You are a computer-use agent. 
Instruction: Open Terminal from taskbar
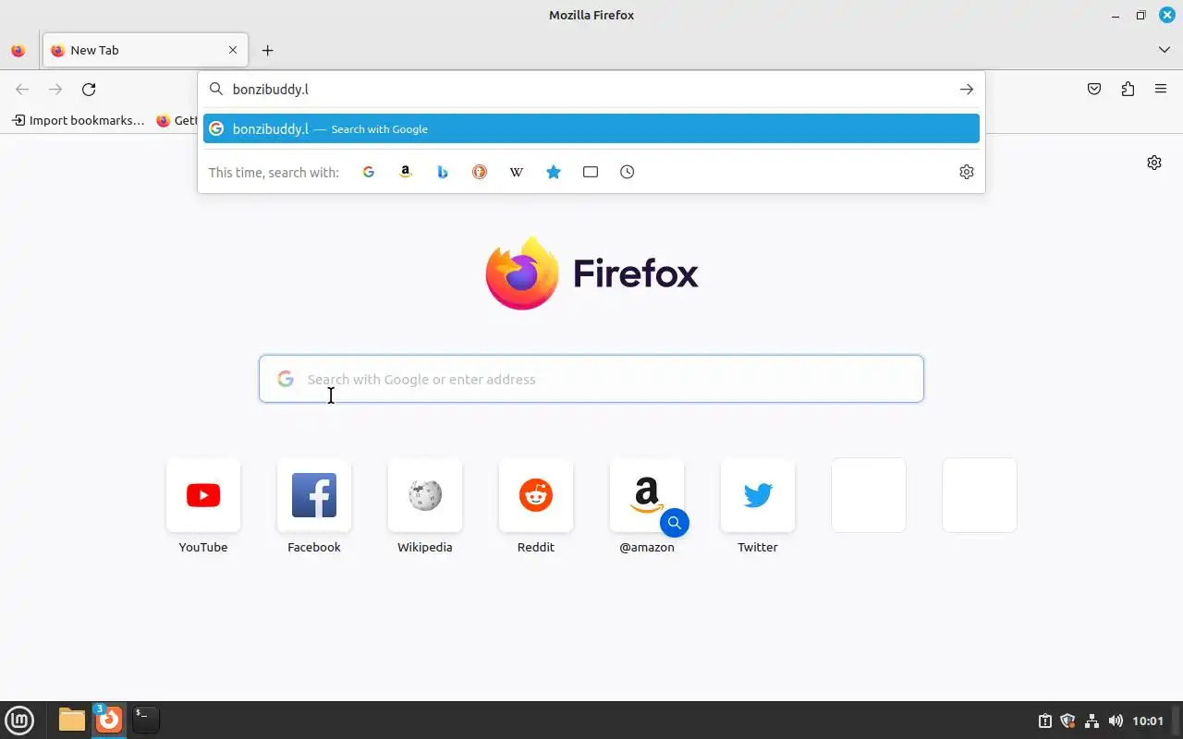pos(146,720)
